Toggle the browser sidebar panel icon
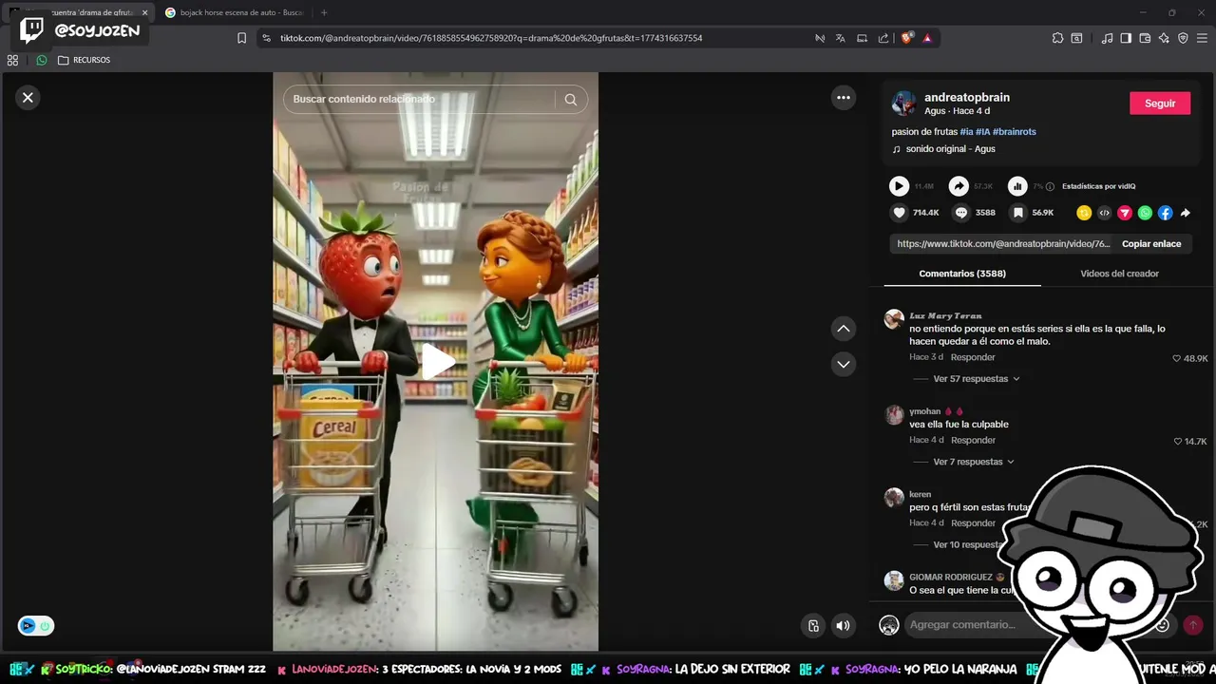The height and width of the screenshot is (684, 1216). [1126, 38]
